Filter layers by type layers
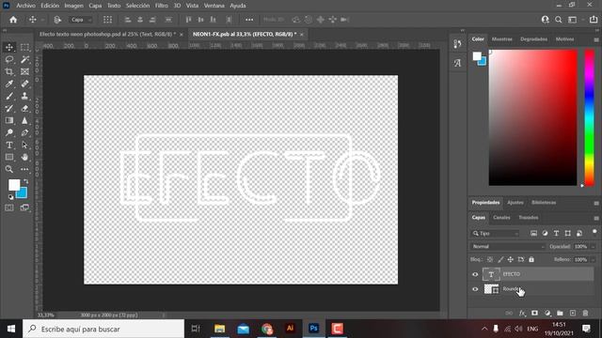Viewport: 602px width, 338px height. point(556,233)
